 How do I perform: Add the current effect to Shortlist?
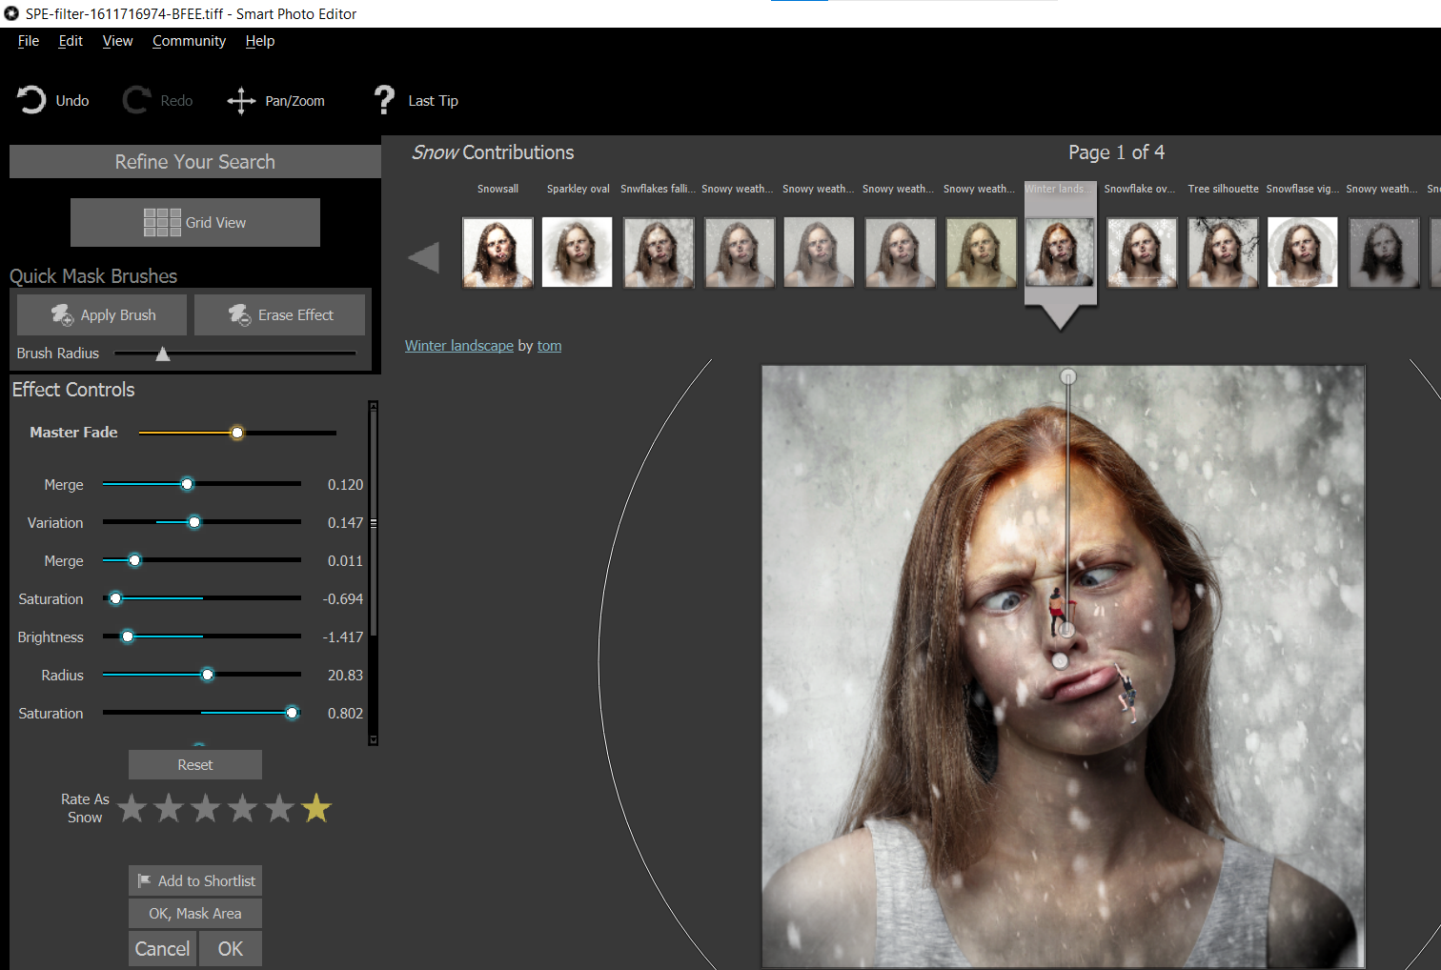[x=194, y=880]
